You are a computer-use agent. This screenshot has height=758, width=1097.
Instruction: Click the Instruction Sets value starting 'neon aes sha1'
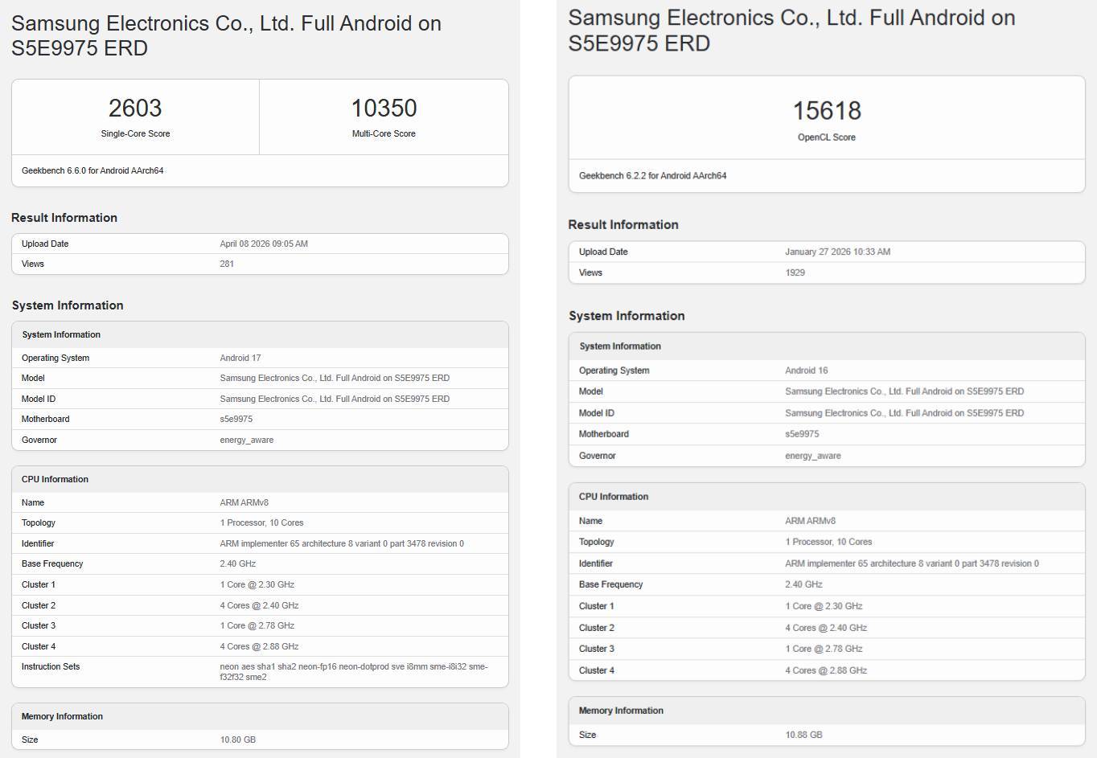[x=354, y=671]
